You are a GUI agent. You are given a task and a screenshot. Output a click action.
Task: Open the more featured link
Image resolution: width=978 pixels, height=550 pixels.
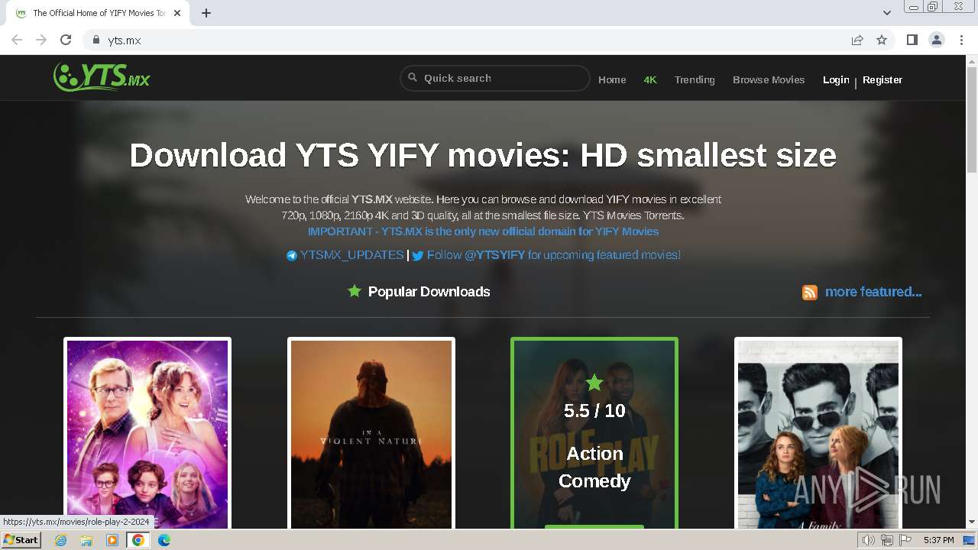tap(873, 292)
